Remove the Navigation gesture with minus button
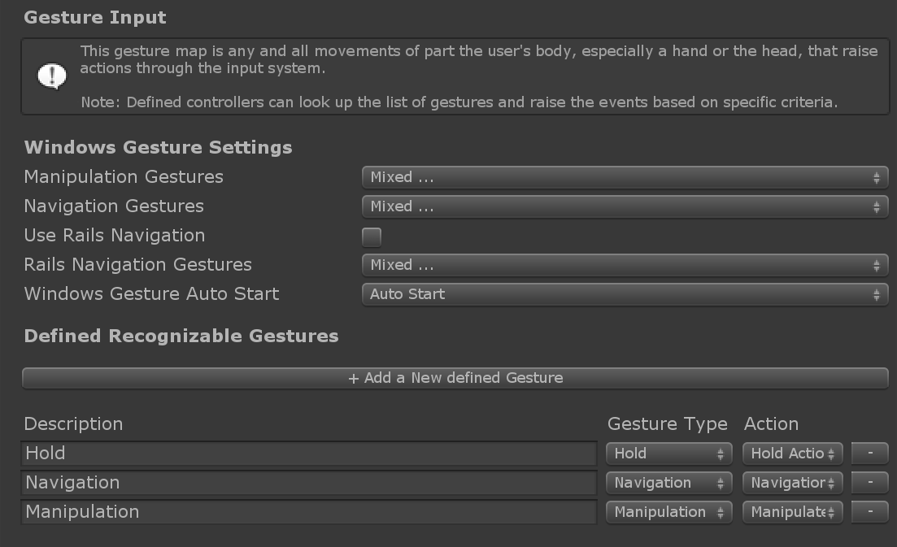897x547 pixels. click(869, 483)
